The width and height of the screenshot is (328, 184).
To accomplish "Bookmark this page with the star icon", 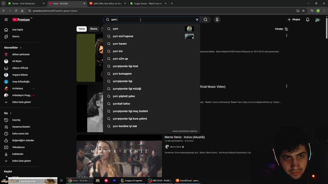I will pyautogui.click(x=303, y=11).
